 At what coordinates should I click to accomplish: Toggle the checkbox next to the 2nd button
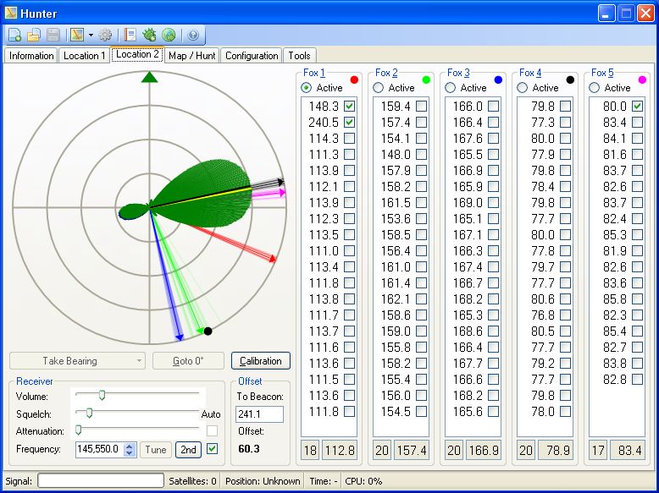click(212, 449)
